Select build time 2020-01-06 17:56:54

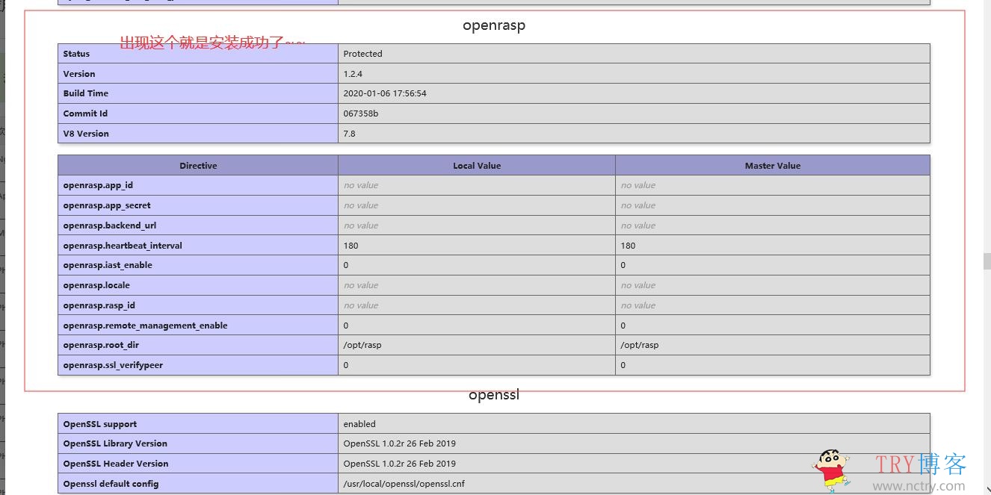coord(385,93)
